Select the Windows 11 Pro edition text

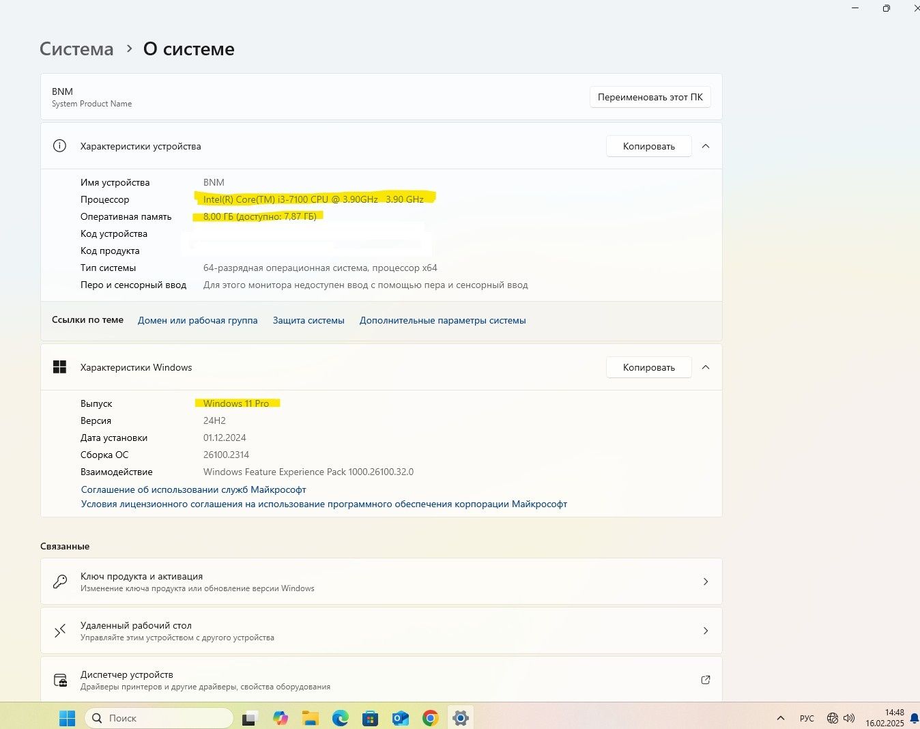click(236, 403)
